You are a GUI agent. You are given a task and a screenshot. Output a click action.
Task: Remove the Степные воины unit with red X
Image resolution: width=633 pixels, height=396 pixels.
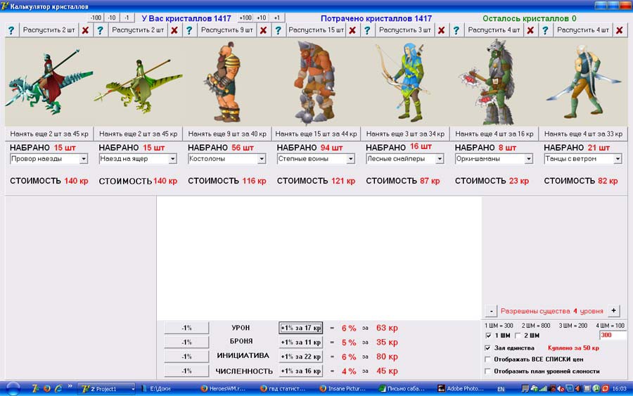pyautogui.click(x=352, y=30)
